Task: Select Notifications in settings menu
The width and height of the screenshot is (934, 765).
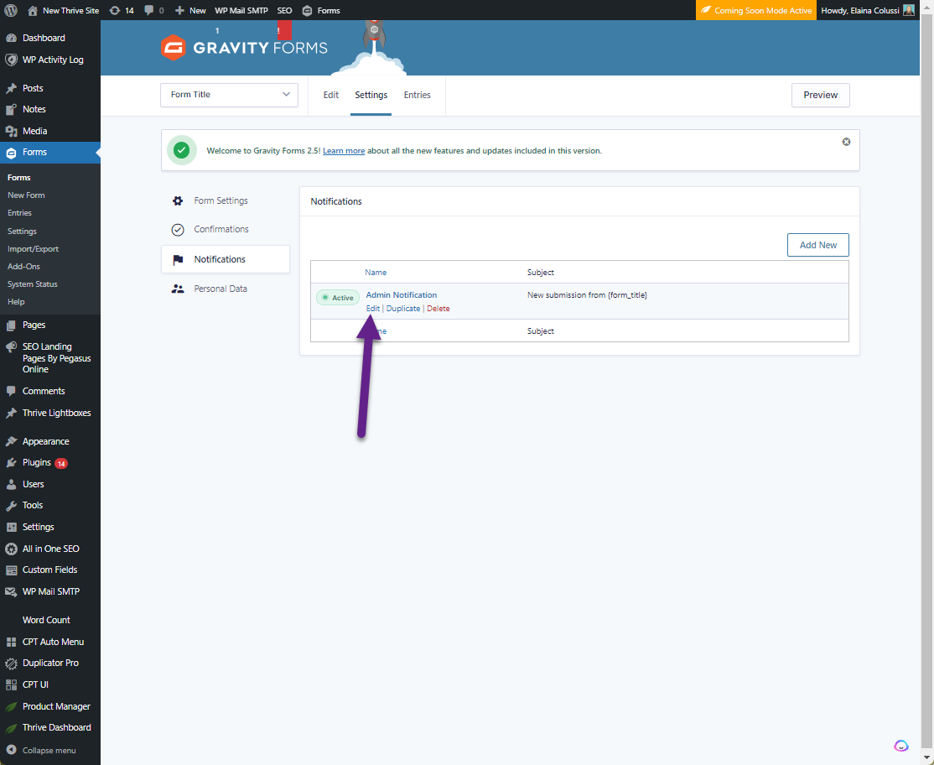Action: pos(226,259)
